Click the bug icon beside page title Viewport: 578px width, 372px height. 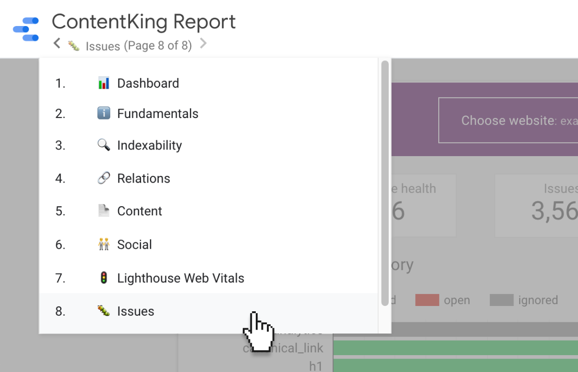click(74, 46)
